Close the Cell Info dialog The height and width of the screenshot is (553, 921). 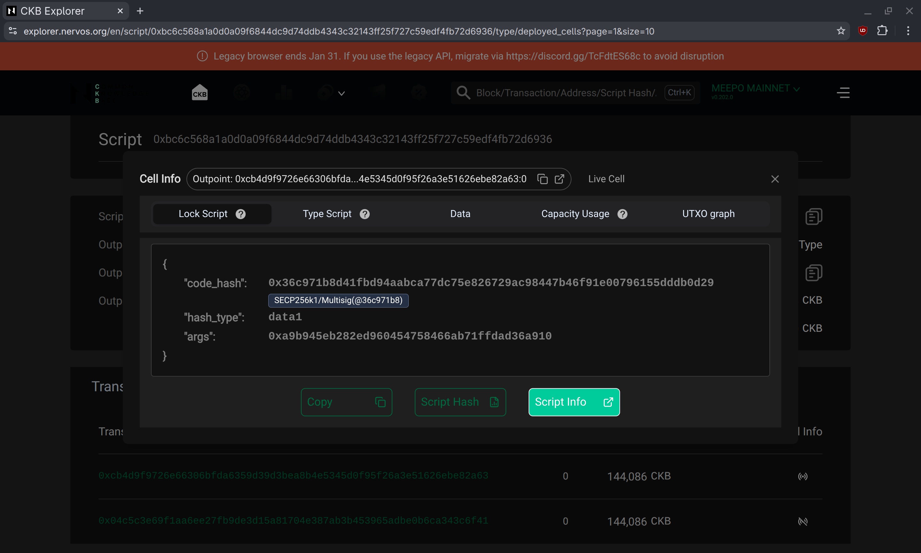click(x=775, y=179)
